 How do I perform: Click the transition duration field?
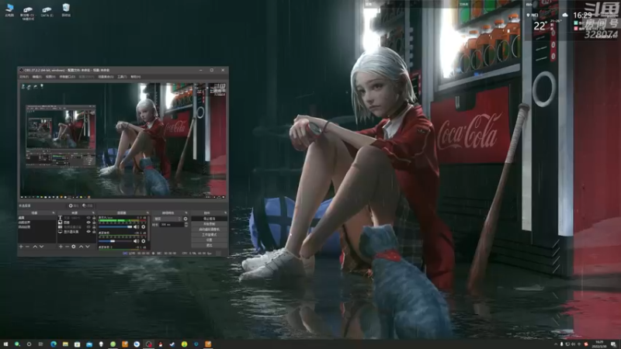(x=172, y=225)
